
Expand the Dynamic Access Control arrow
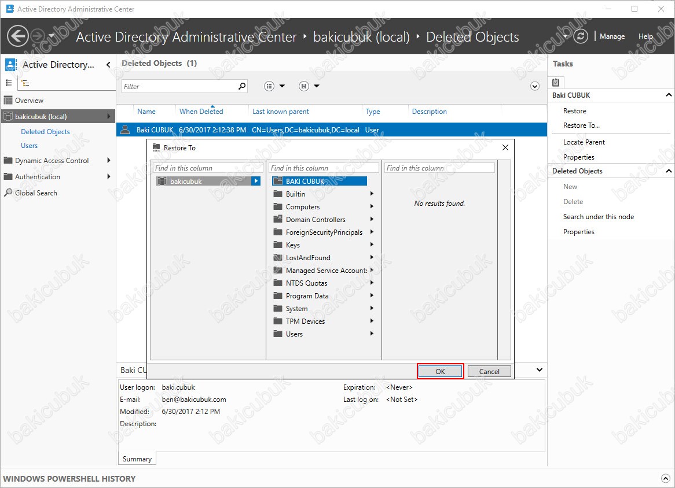point(108,160)
